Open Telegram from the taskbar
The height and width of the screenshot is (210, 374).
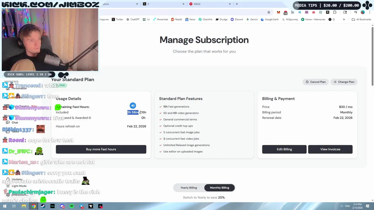81,206
